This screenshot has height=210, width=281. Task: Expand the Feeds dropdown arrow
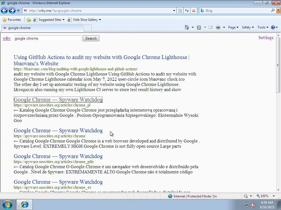click(205, 27)
